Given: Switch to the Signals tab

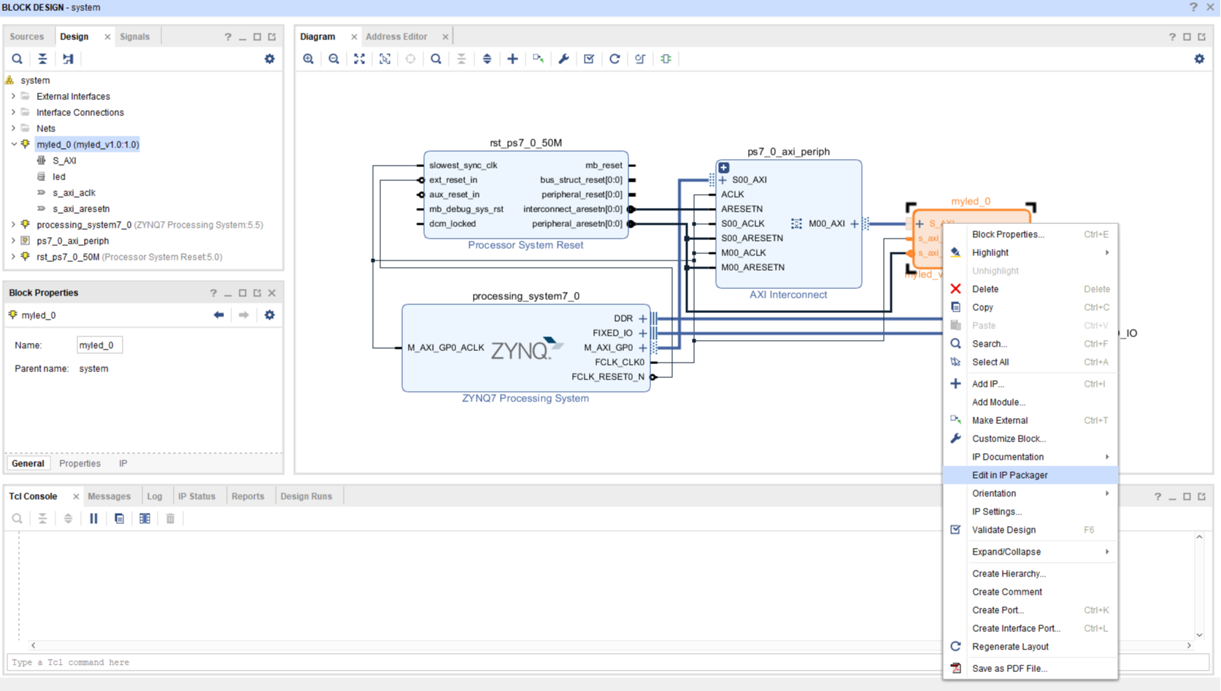Looking at the screenshot, I should [x=135, y=36].
